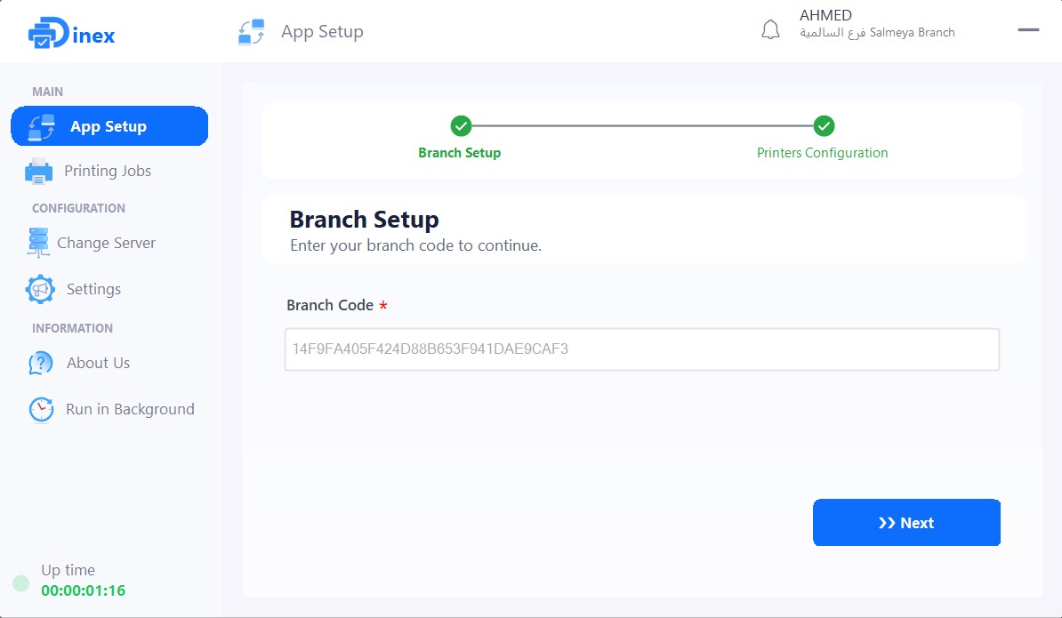1062x618 pixels.
Task: Click 'Enter your branch code to continue.' text
Action: pyautogui.click(x=416, y=245)
